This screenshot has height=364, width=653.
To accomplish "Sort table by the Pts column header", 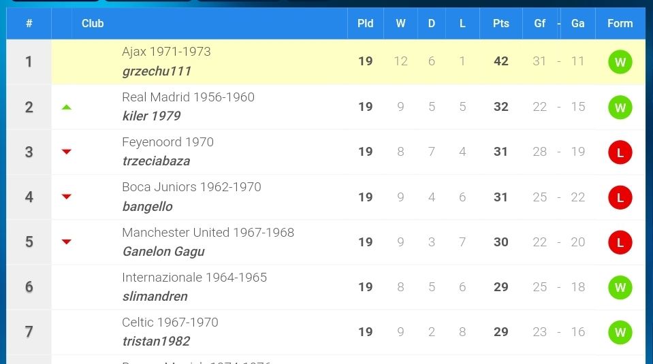I will coord(501,23).
